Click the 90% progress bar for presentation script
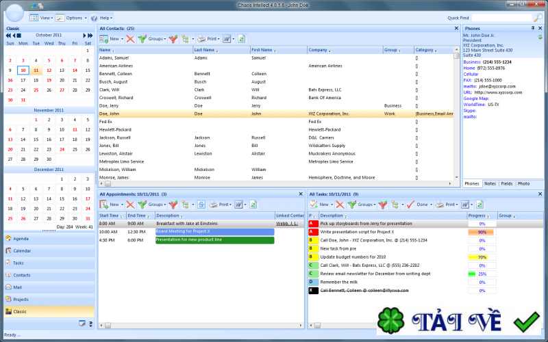548x342 pixels. pyautogui.click(x=481, y=232)
